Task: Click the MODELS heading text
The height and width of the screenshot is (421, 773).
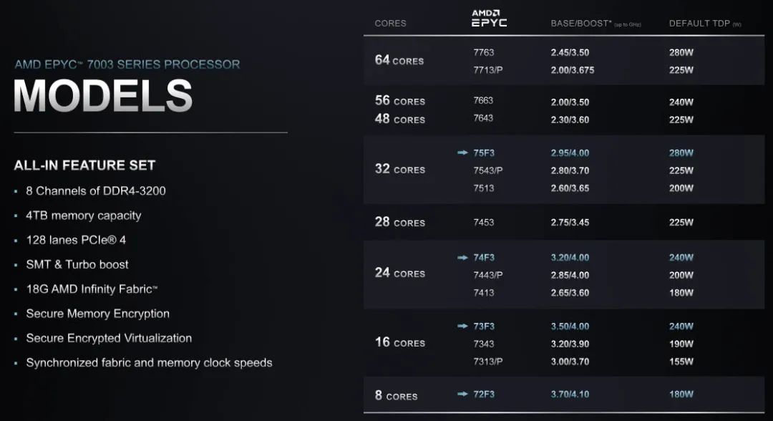Action: pos(103,96)
